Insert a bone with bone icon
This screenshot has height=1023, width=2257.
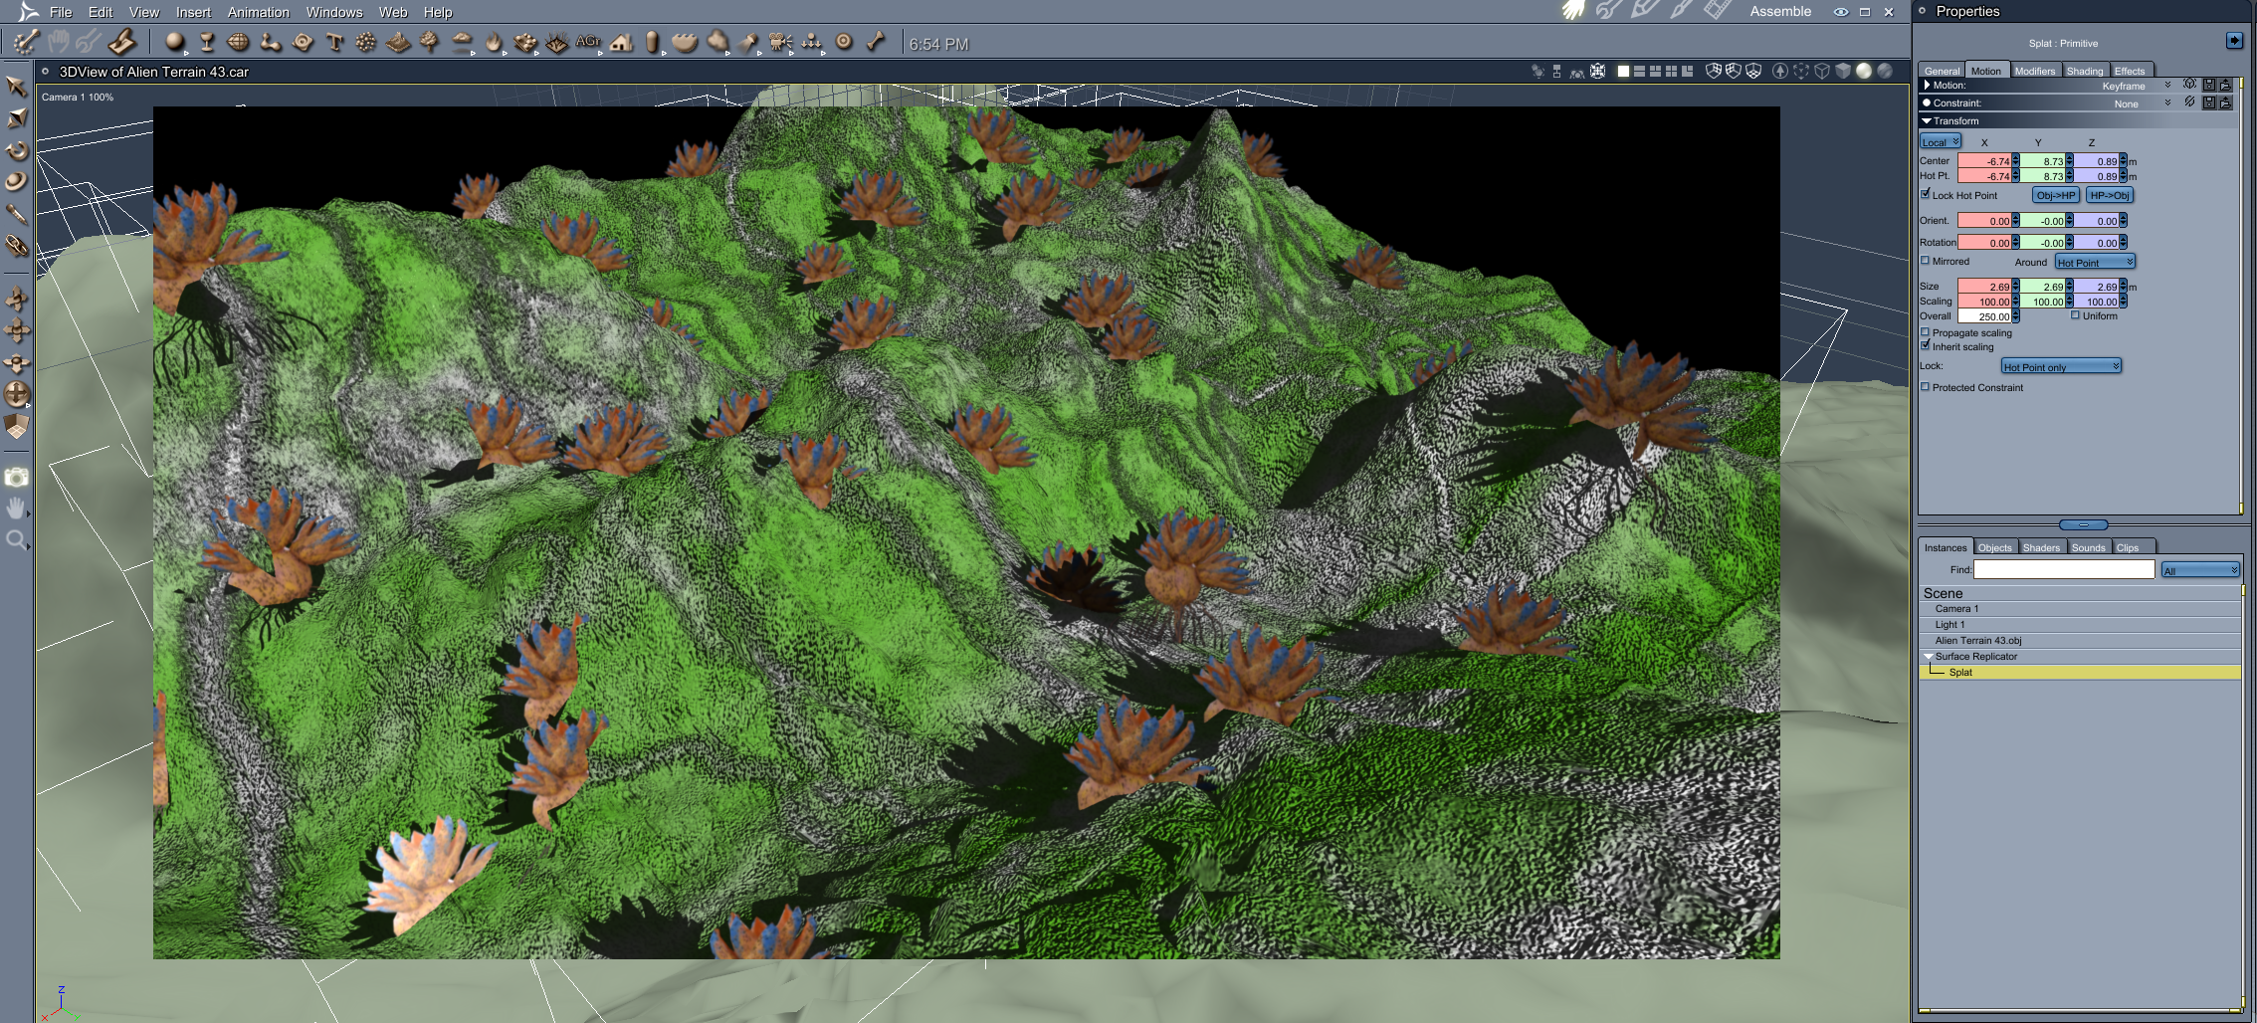click(876, 43)
